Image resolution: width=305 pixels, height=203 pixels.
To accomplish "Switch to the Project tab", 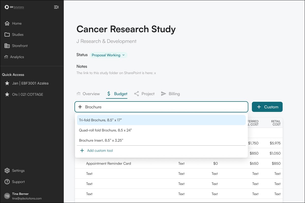I will [x=144, y=94].
